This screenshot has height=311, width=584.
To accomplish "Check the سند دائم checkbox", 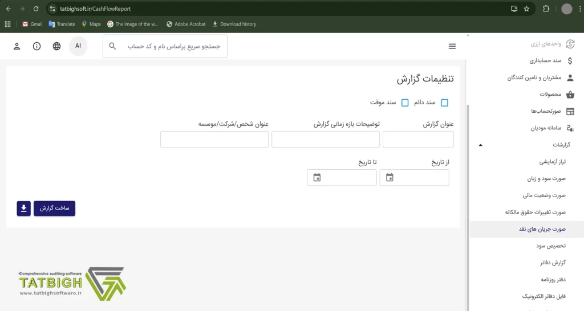I will click(x=445, y=103).
